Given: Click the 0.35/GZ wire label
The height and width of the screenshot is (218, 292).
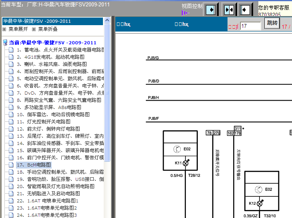Looking at the screenshot, I should point(250,216).
